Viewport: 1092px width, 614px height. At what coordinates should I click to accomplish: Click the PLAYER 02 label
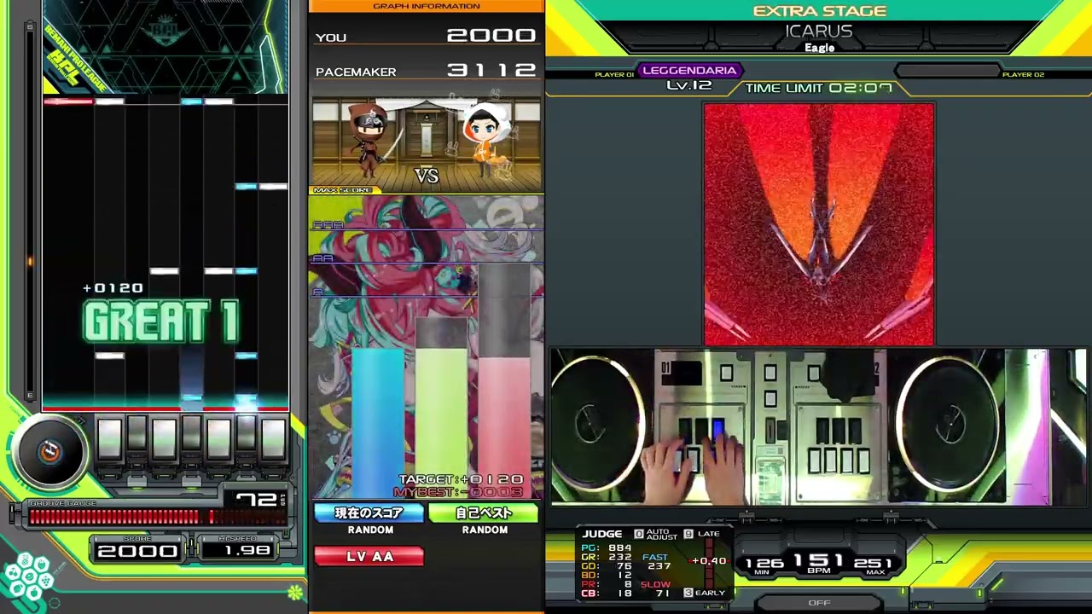1023,75
